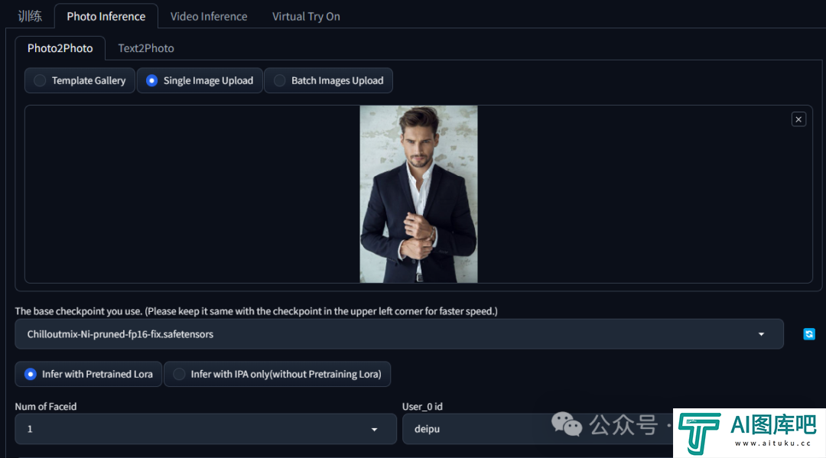The image size is (826, 458).
Task: Click the WeChat logo icon
Action: point(566,424)
